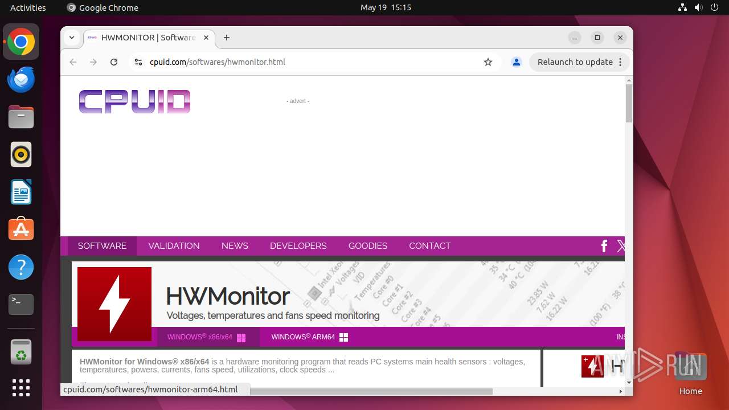The width and height of the screenshot is (729, 410).
Task: Visit CPUID Facebook page icon
Action: [x=604, y=246]
